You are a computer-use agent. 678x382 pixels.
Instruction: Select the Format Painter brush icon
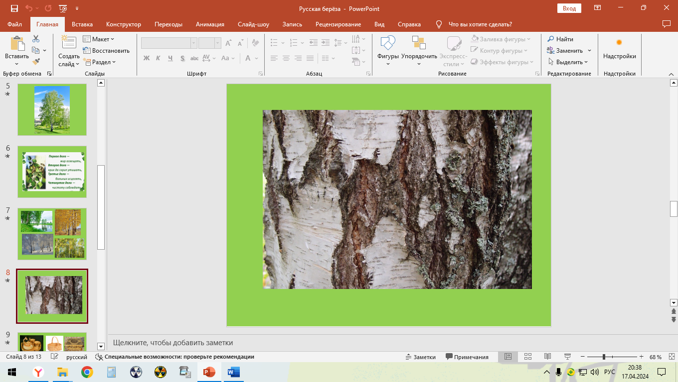(x=36, y=62)
